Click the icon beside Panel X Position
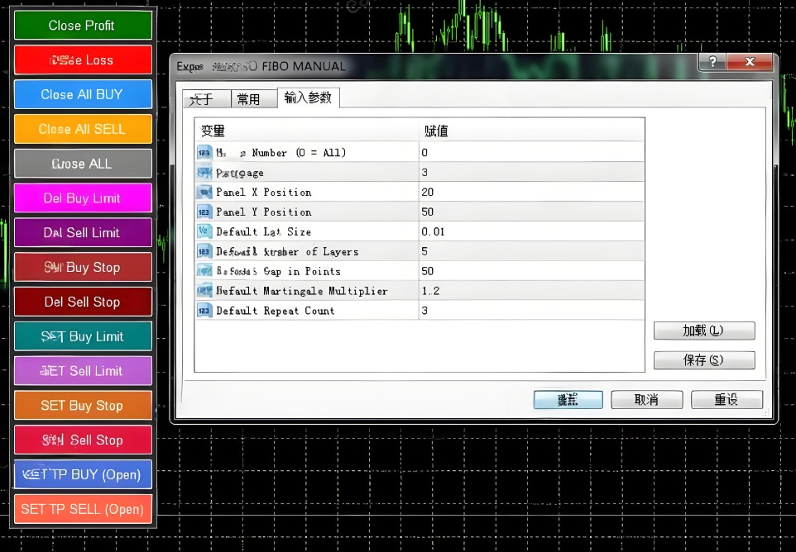Viewport: 796px width, 552px height. 204,192
